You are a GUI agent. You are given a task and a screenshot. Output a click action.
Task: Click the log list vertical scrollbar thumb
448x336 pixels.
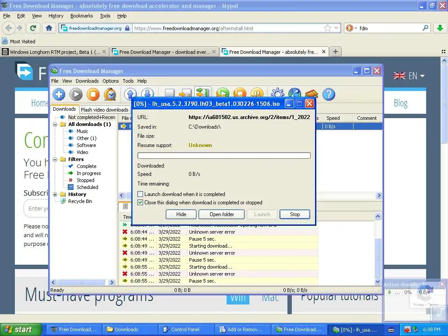378,257
